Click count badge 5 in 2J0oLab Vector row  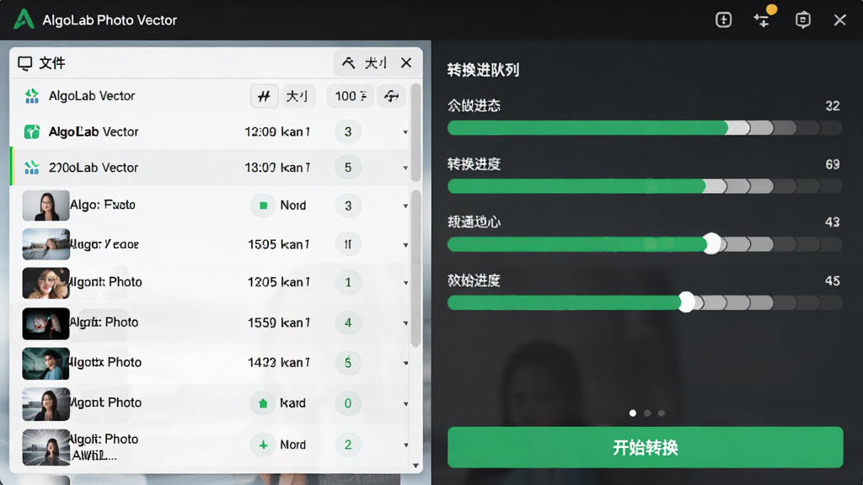coord(348,168)
